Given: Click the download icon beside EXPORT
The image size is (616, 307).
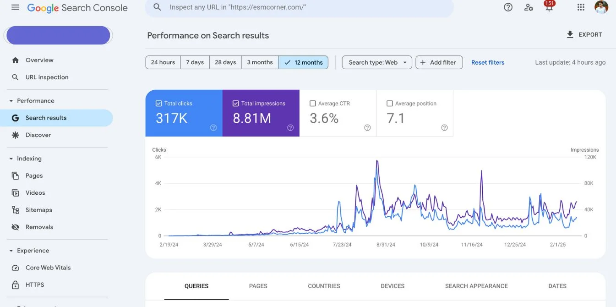Looking at the screenshot, I should [570, 34].
